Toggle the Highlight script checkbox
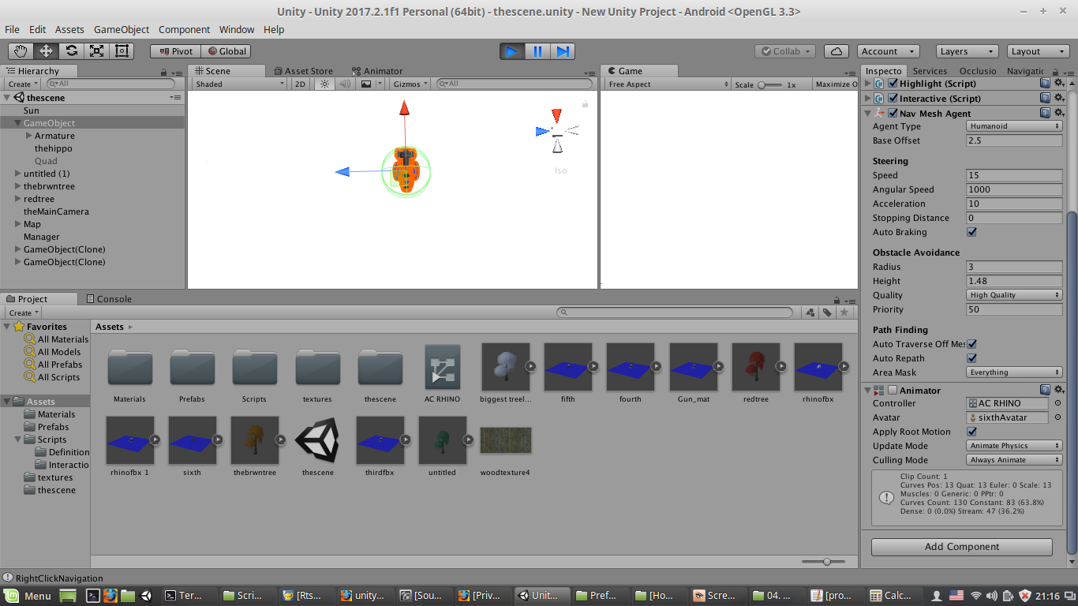This screenshot has width=1078, height=606. tap(893, 83)
